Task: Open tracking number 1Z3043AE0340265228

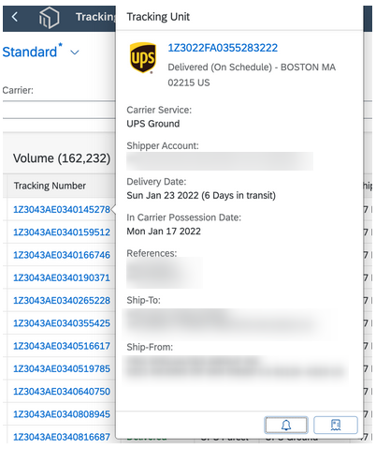Action: (62, 301)
